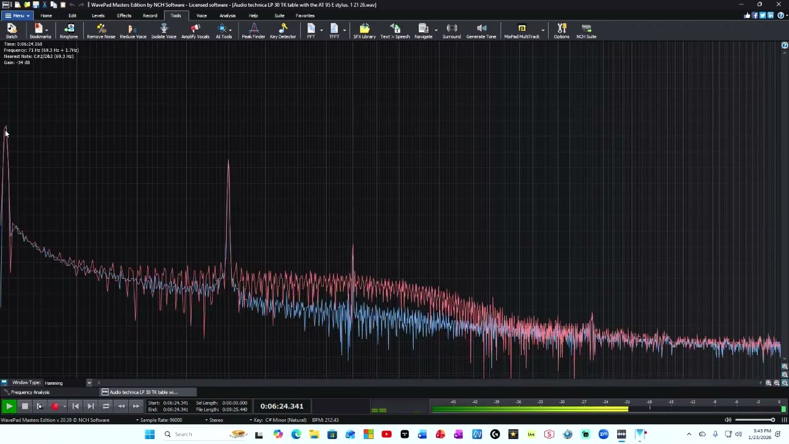Open Amplify Vocals tool
This screenshot has height=444, width=789.
coord(195,31)
